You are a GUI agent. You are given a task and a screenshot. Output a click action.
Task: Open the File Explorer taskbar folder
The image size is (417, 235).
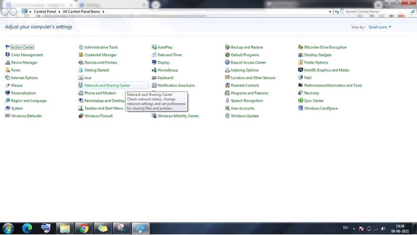(x=65, y=228)
